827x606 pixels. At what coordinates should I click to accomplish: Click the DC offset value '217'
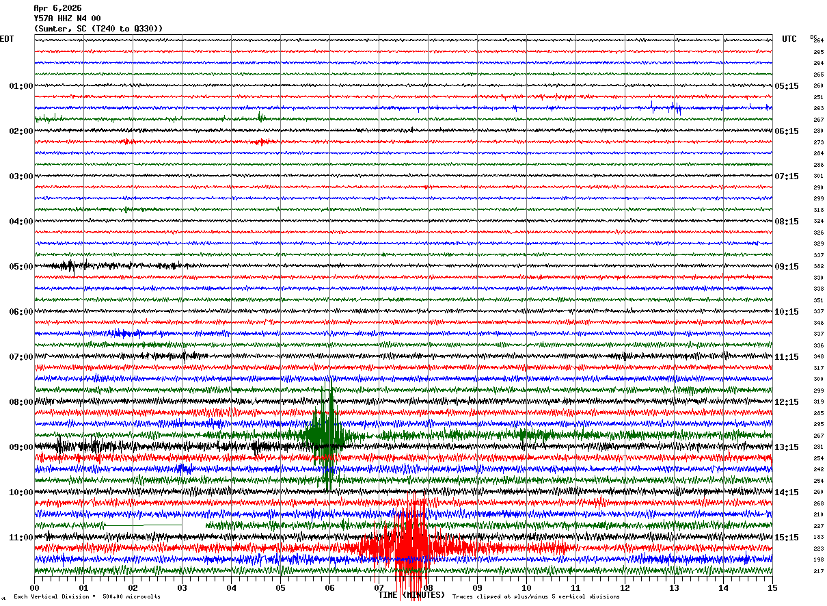pyautogui.click(x=818, y=571)
